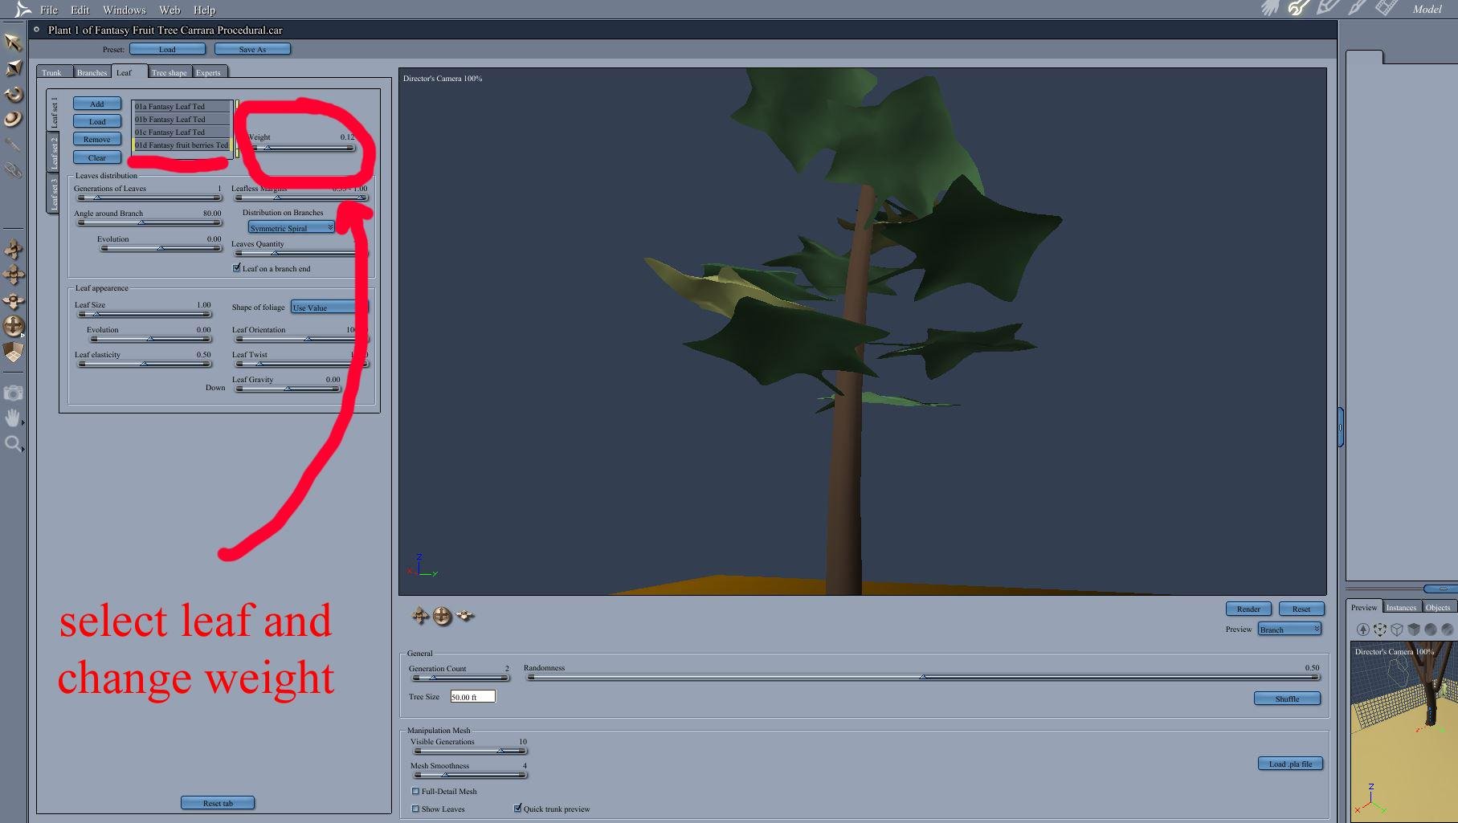This screenshot has height=823, width=1458.
Task: Select the Move/Selection arrow tool
Action: [x=13, y=42]
